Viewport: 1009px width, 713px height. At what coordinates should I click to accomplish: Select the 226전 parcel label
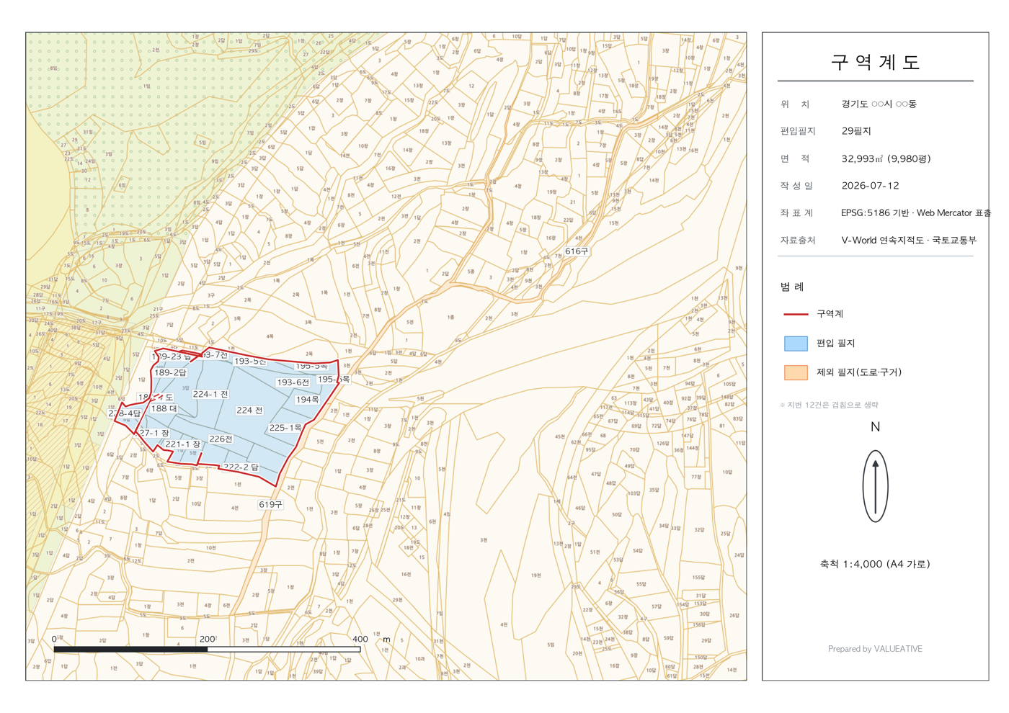[221, 439]
